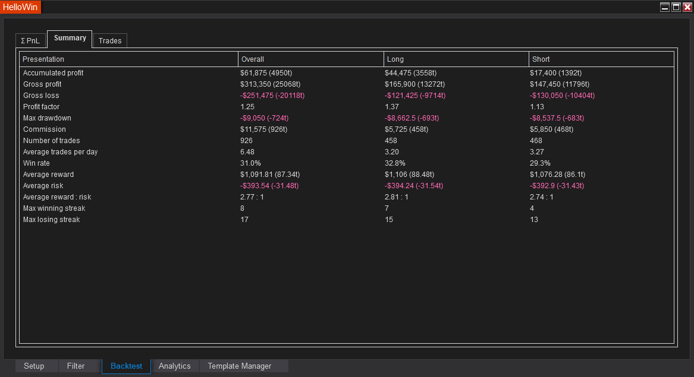Image resolution: width=694 pixels, height=377 pixels.
Task: Select the Gross loss row label
Action: (40, 96)
